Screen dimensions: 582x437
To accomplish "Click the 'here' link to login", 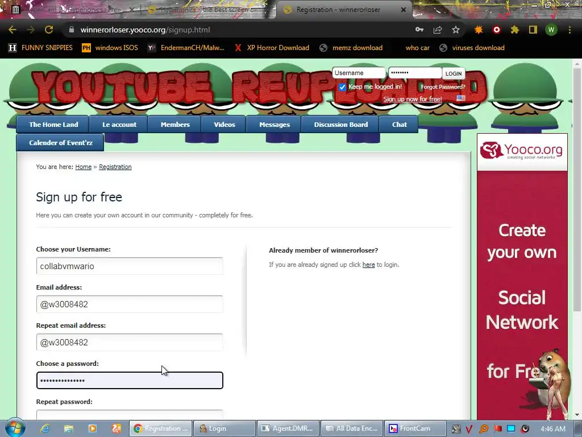I will click(x=368, y=265).
